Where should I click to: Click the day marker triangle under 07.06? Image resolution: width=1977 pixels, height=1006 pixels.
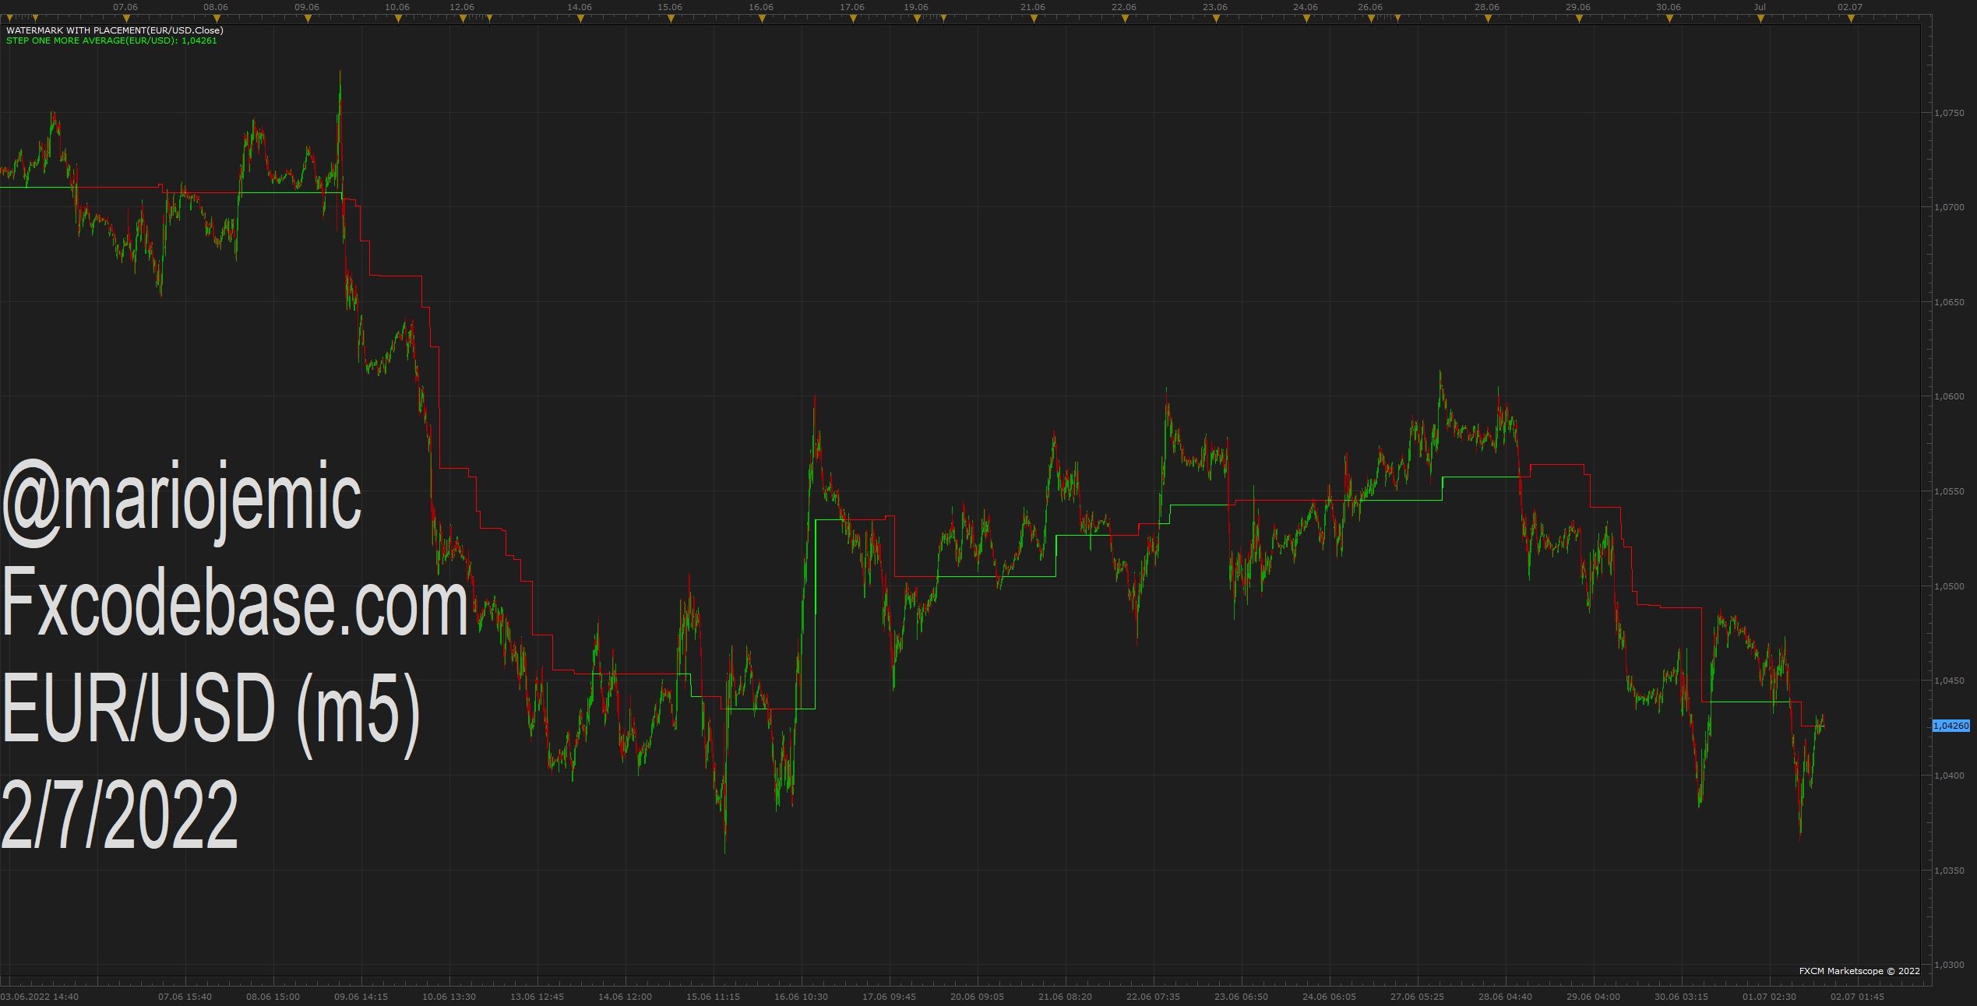(x=126, y=19)
